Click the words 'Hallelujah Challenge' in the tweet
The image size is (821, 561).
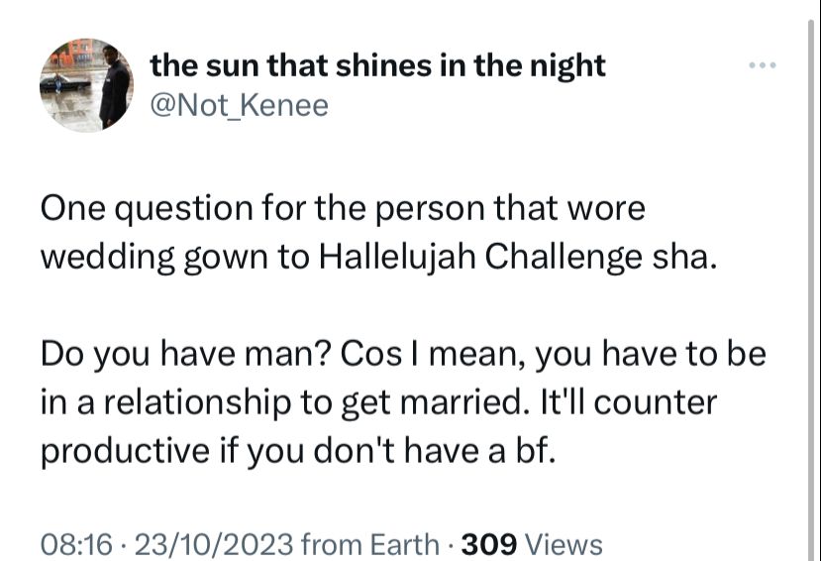479,258
